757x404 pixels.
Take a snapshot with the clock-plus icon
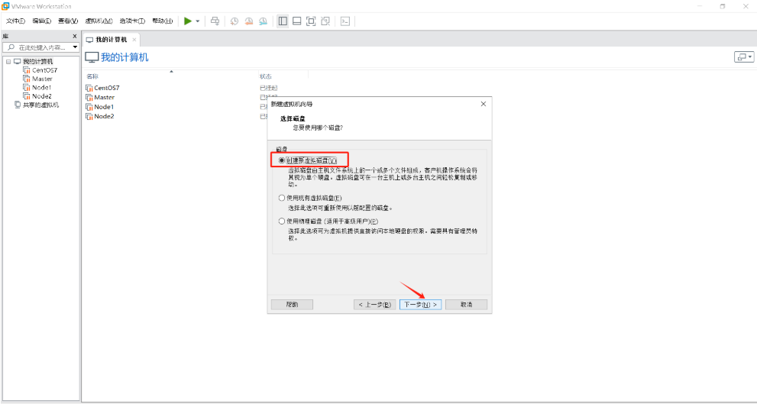click(x=235, y=21)
